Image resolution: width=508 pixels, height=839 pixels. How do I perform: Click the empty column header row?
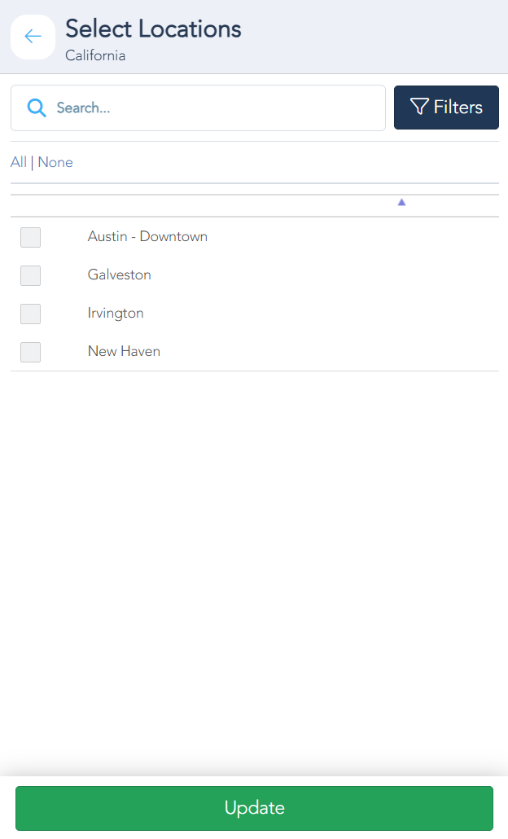click(204, 205)
